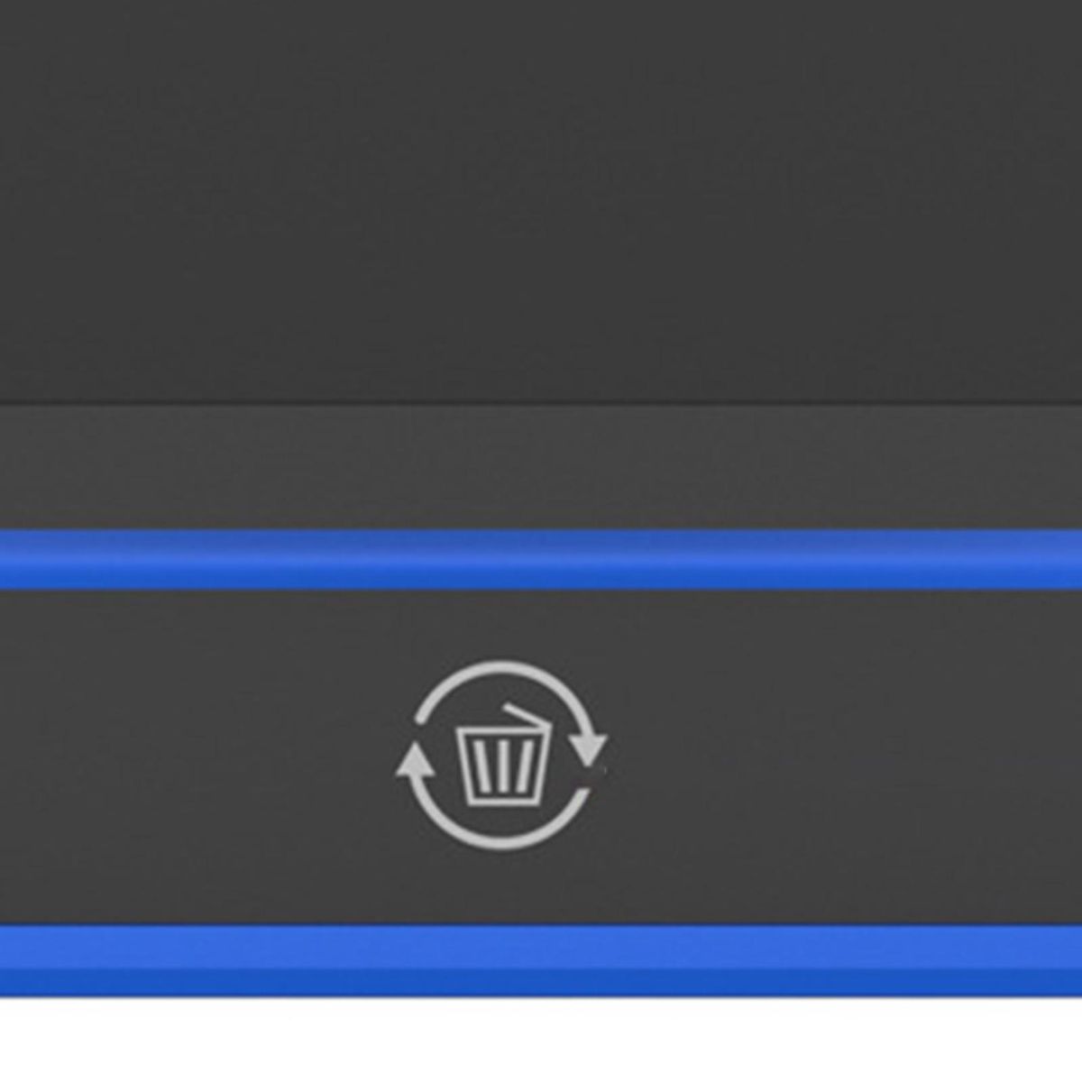Click the dark strip just above the upper blue stripe
The height and width of the screenshot is (1082, 1082).
[x=541, y=514]
